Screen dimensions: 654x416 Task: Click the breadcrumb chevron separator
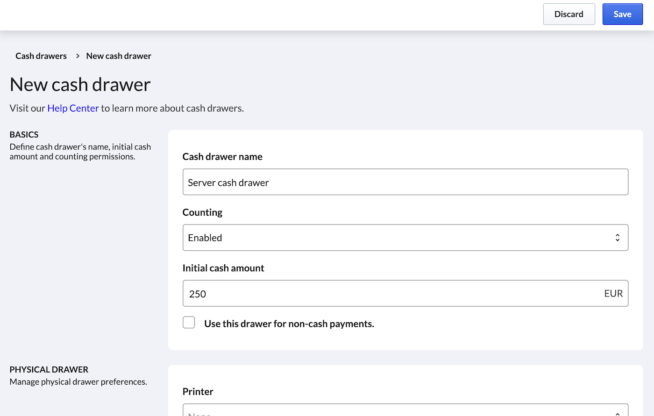click(78, 56)
